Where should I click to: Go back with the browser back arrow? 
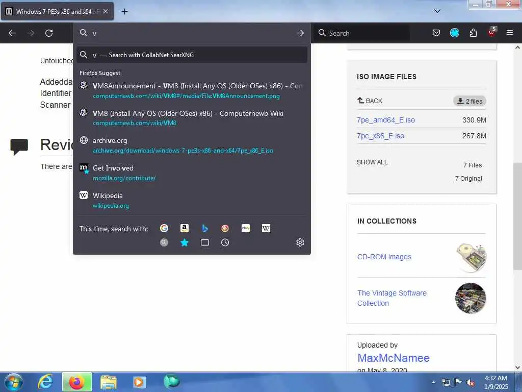click(12, 33)
